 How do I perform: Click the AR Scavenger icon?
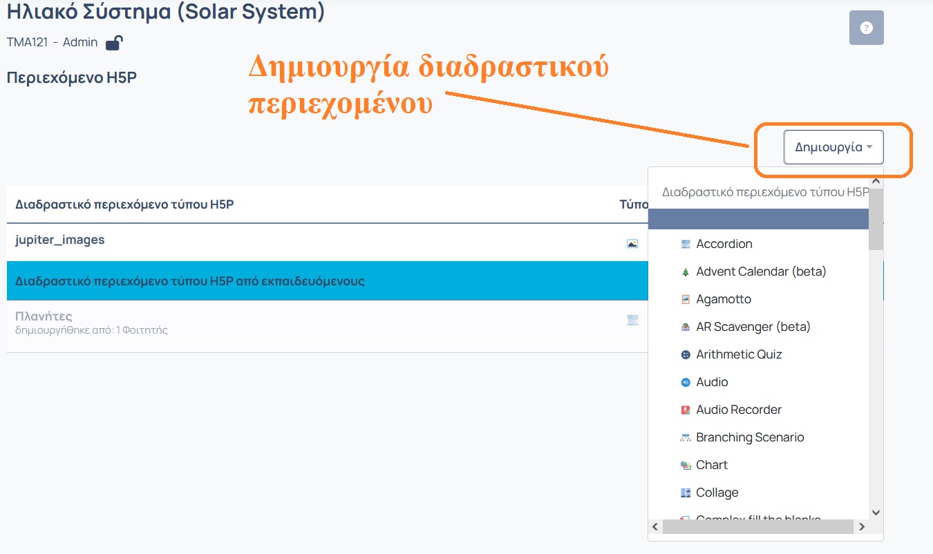[686, 327]
